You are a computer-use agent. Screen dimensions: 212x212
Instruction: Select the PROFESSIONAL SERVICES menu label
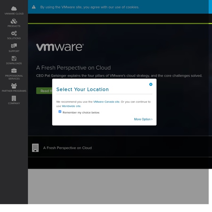14,77
